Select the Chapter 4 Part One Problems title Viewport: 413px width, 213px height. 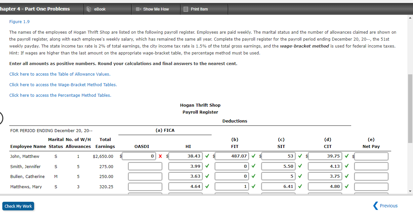[35, 9]
